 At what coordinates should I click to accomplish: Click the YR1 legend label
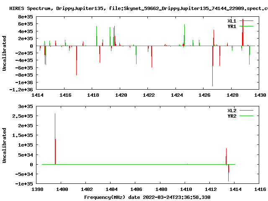click(232, 26)
